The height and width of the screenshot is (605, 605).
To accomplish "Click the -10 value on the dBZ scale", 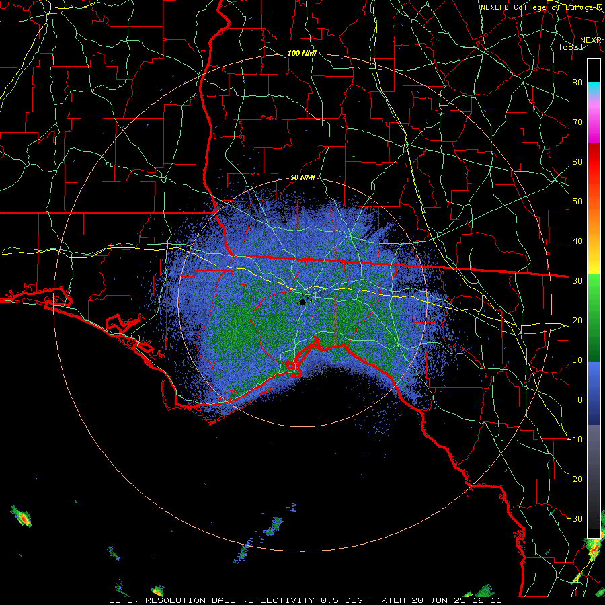I will 575,440.
